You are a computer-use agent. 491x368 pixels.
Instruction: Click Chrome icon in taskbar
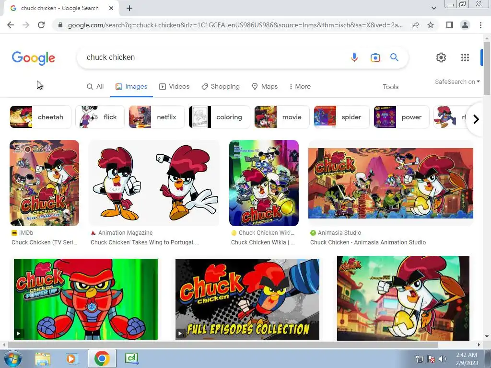[102, 358]
